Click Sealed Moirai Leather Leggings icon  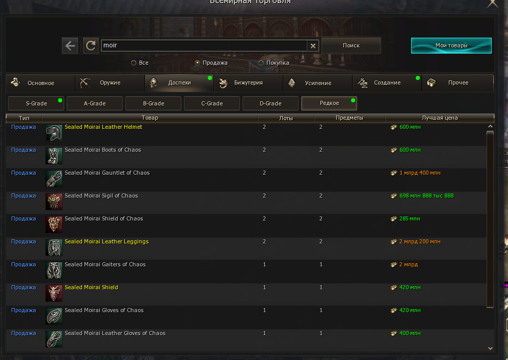(54, 247)
